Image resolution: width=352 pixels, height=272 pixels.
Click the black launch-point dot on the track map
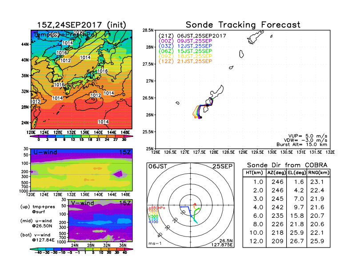pyautogui.click(x=207, y=105)
